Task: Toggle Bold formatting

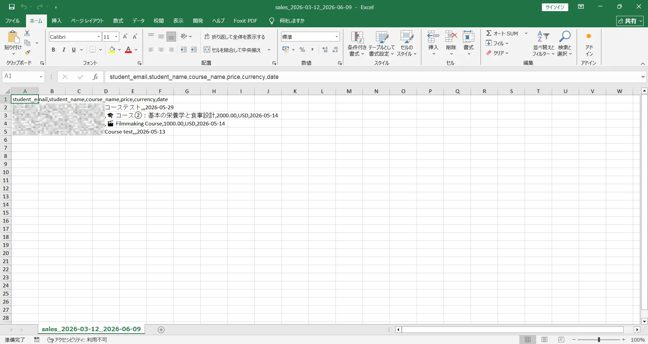Action: coord(53,50)
